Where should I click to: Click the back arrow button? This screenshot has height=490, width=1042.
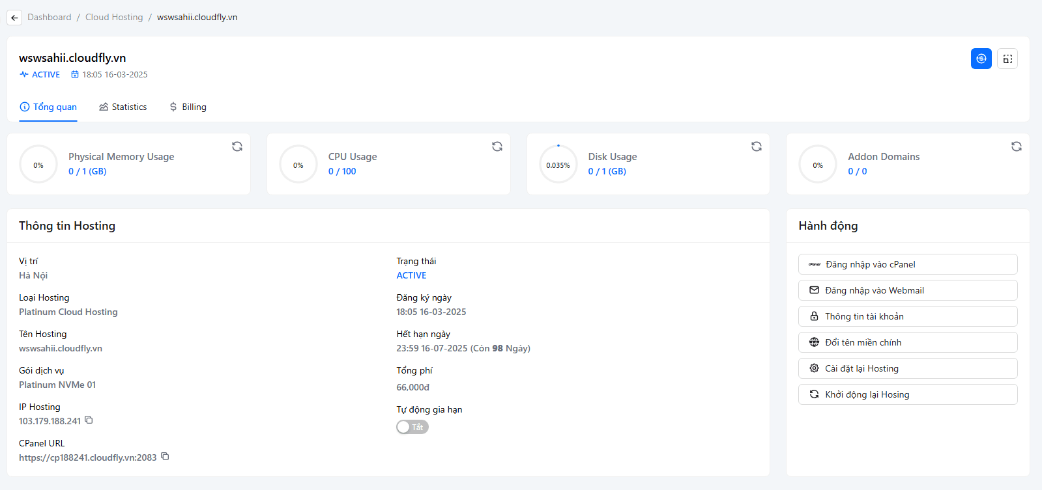coord(14,18)
